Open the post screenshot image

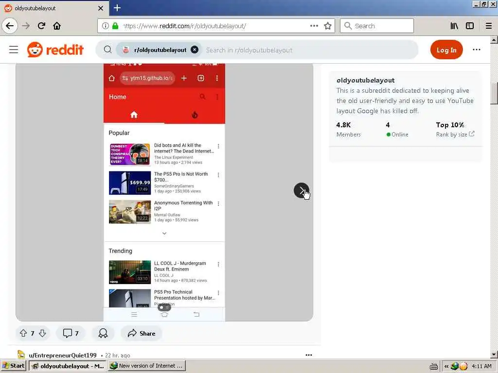coord(164,192)
